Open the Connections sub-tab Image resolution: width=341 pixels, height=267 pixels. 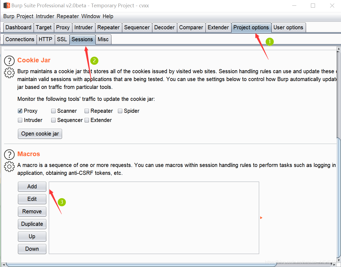click(x=20, y=39)
